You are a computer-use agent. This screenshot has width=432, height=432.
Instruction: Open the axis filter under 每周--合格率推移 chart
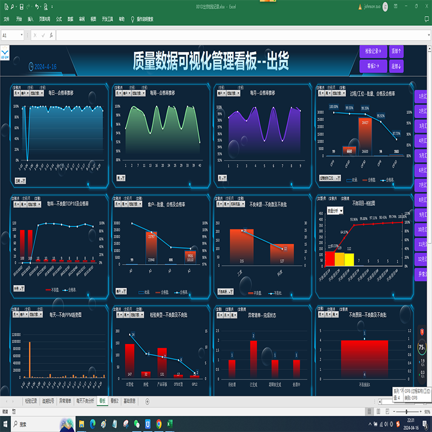[x=120, y=178]
